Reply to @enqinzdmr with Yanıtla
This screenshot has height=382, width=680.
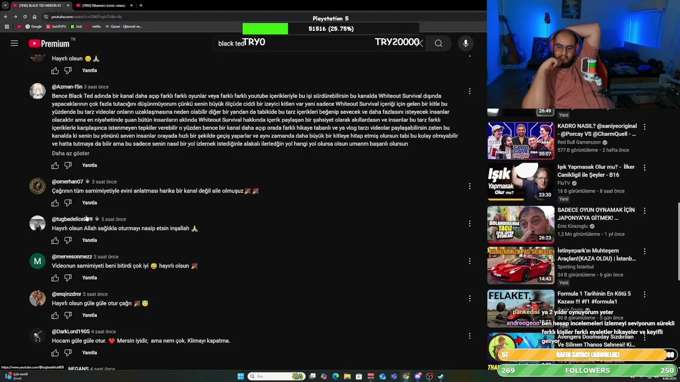[x=89, y=315]
